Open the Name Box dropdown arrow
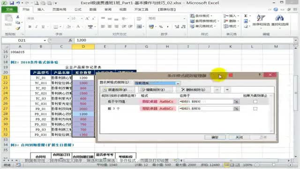 pos(45,40)
